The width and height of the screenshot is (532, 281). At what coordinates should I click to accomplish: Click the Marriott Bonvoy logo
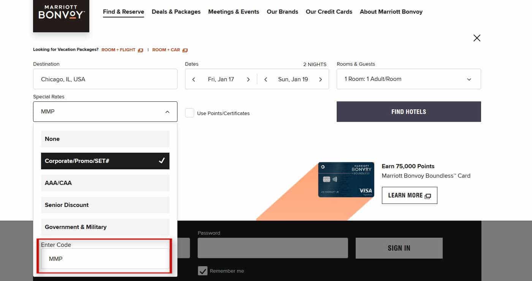[x=61, y=15]
